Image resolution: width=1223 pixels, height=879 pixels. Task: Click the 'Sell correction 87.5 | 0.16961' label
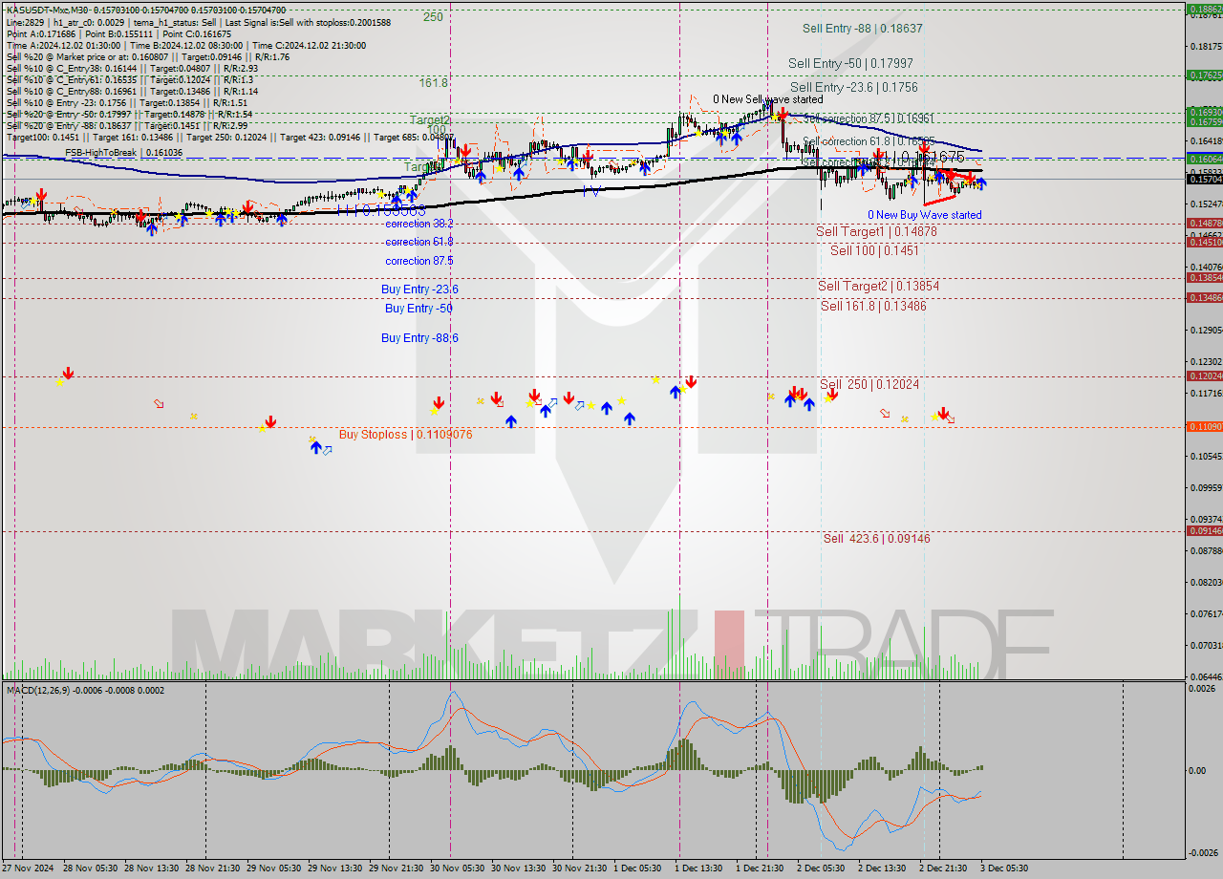[869, 118]
